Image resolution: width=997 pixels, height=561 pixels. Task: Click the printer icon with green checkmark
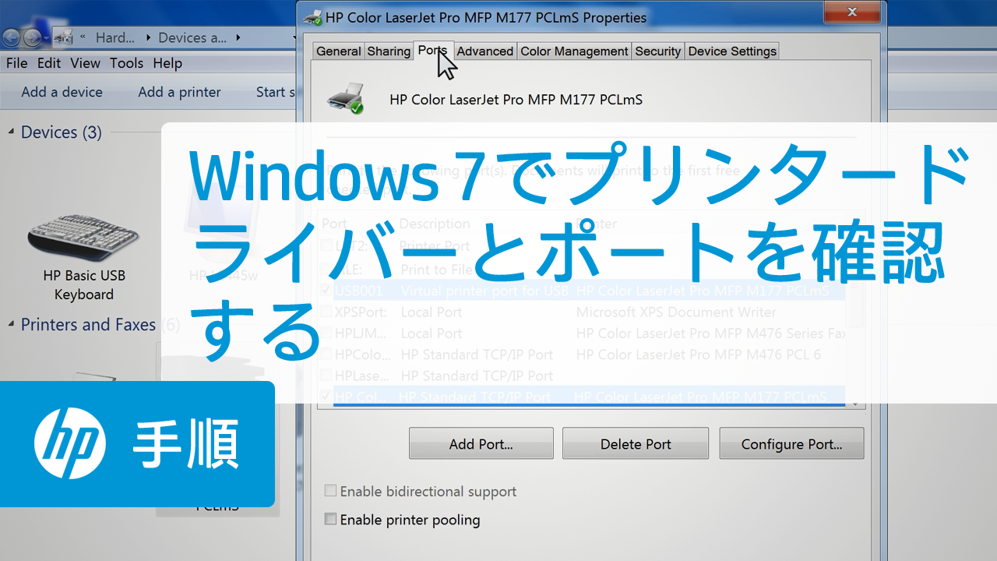[346, 98]
